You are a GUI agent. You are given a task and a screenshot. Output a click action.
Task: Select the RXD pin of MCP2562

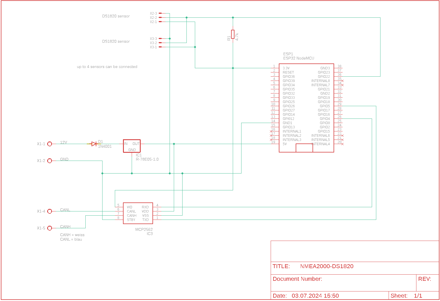145,207
